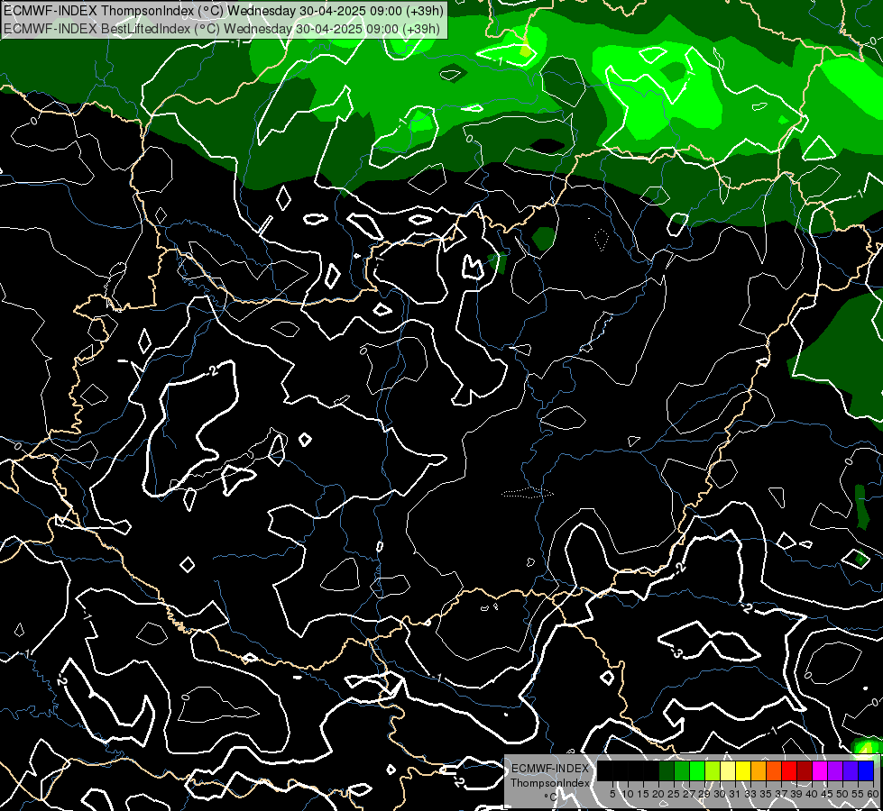Click the lime 29–30 legend swatch

(x=713, y=770)
